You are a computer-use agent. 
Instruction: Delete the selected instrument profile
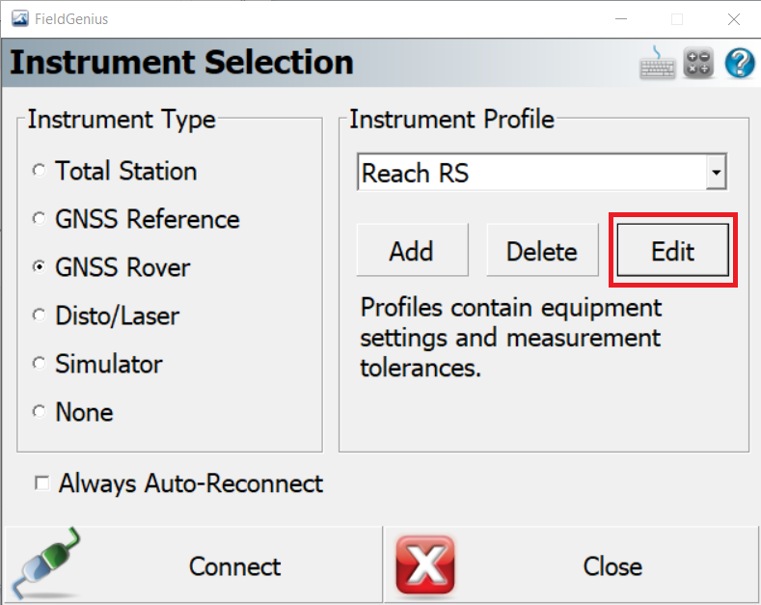click(x=542, y=251)
